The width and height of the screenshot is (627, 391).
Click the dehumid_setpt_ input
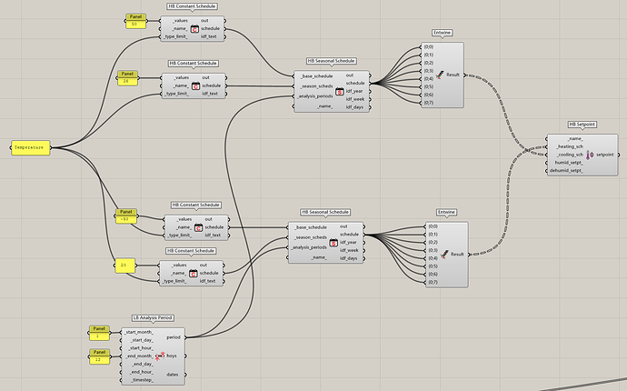pos(566,171)
